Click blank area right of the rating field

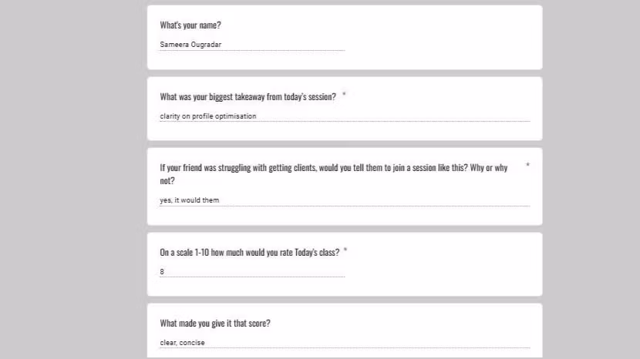441,272
